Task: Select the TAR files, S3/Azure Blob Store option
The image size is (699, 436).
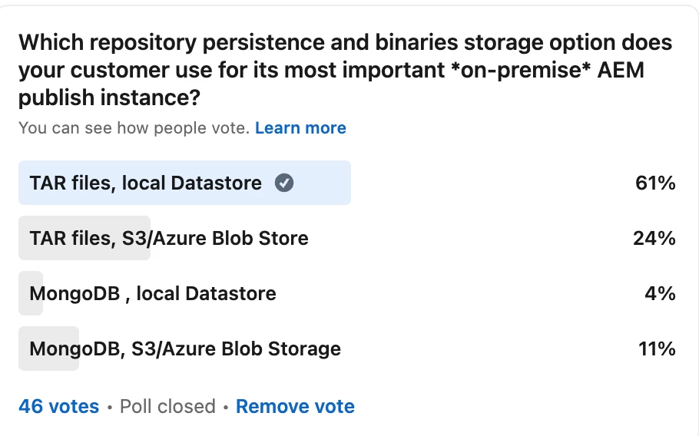Action: point(169,239)
